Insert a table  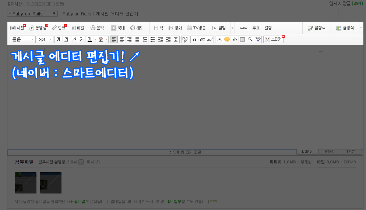pyautogui.click(x=243, y=39)
